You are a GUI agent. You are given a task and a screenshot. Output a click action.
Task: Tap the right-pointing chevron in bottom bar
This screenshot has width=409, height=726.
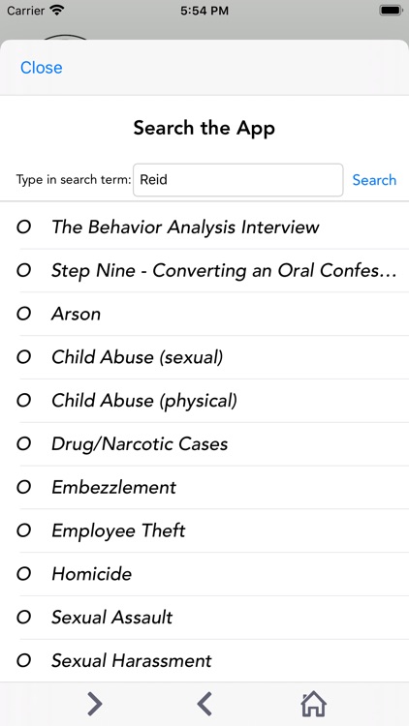[95, 704]
